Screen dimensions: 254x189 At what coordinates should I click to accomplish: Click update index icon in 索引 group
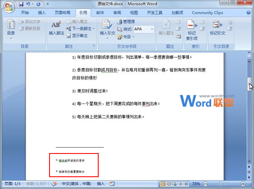(x=202, y=29)
